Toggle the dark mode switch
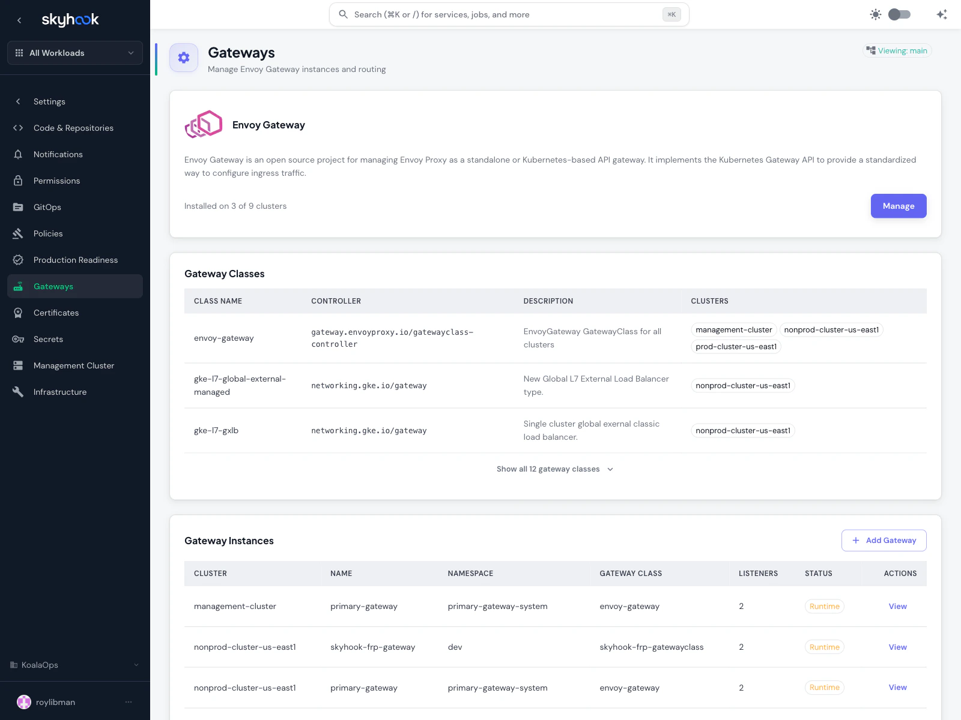 coord(899,14)
